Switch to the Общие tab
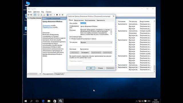 click(71, 20)
